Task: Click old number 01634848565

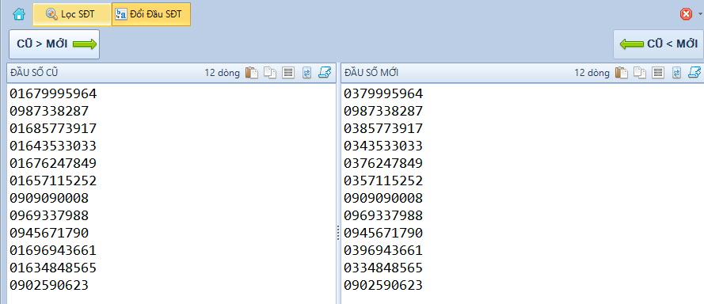Action: [53, 268]
